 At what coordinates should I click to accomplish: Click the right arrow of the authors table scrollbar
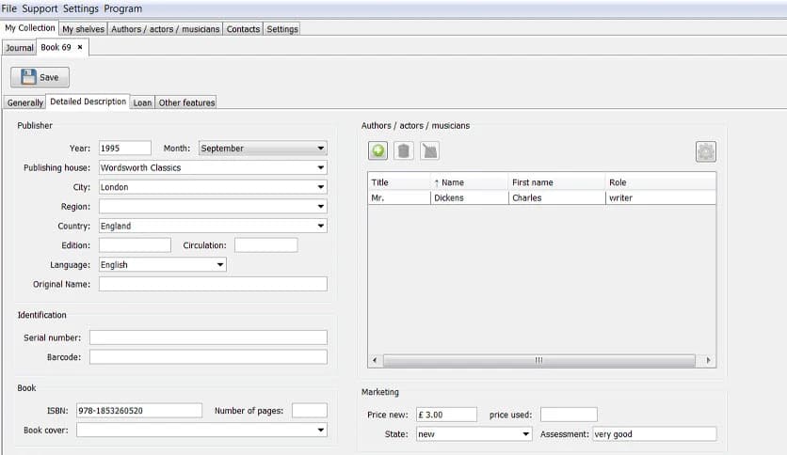coord(709,360)
